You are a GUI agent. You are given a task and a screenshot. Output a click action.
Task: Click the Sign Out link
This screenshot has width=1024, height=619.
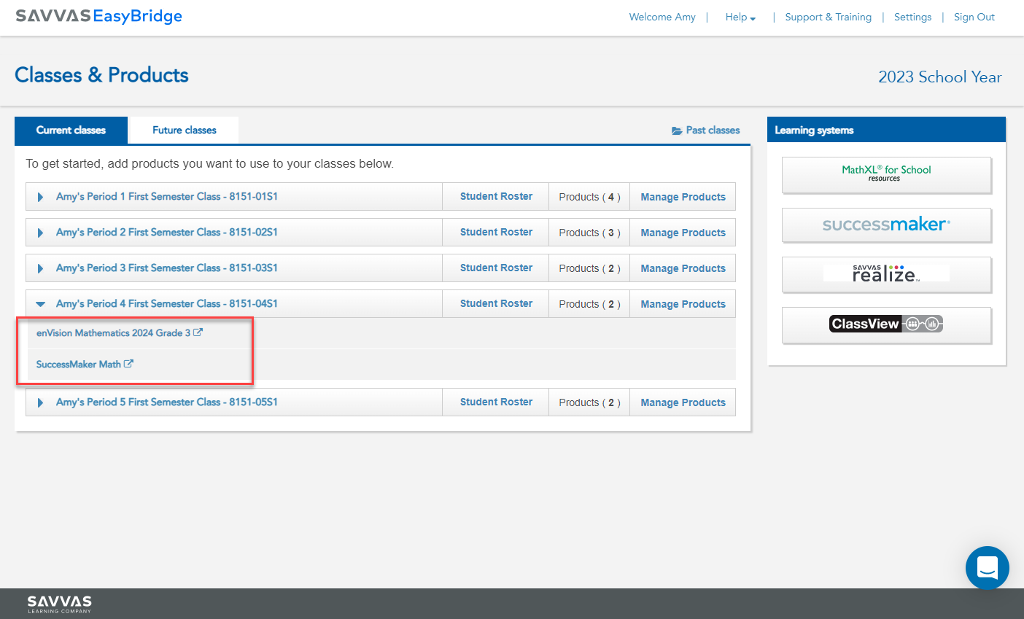[x=974, y=17]
